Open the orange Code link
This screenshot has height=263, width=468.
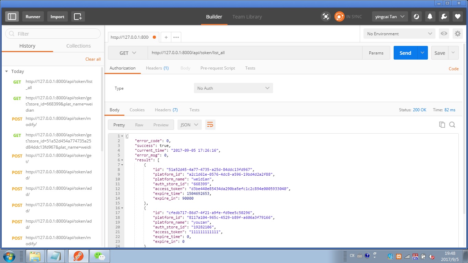[x=454, y=68]
